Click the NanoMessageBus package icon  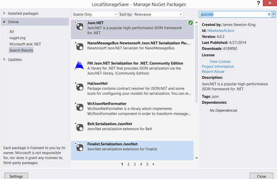80,47
